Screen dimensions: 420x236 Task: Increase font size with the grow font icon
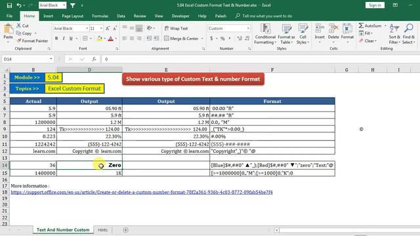pyautogui.click(x=108, y=28)
